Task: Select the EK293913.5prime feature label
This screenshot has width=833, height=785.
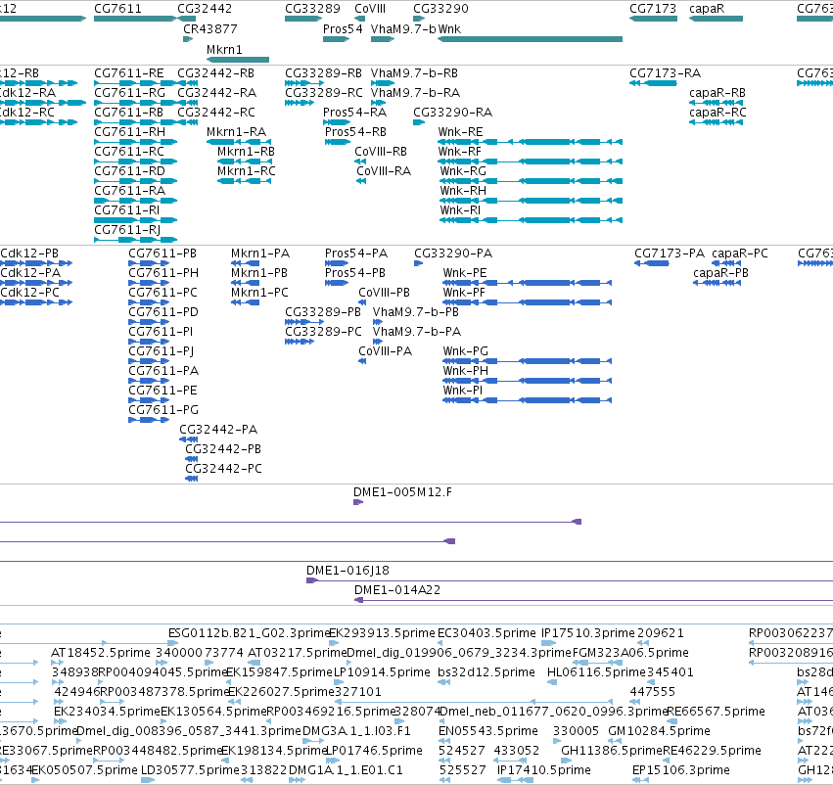Action: (x=382, y=633)
